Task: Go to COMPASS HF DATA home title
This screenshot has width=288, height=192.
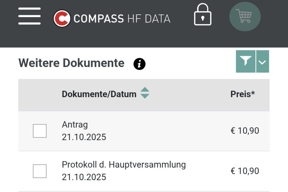Action: tap(122, 19)
